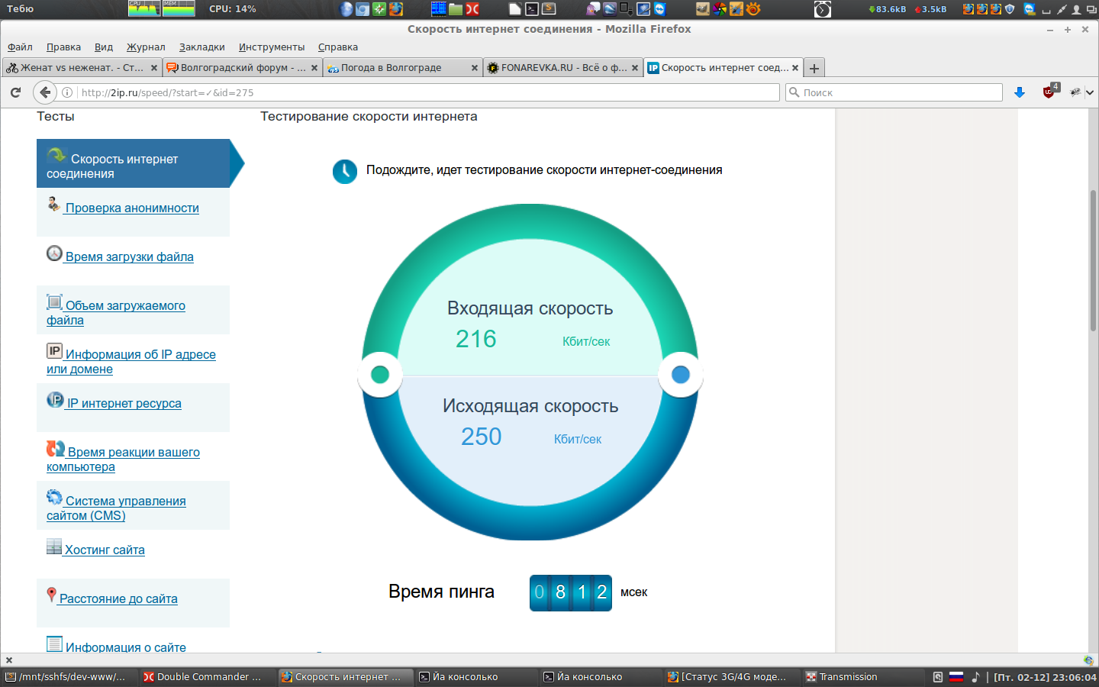Click the green incoming speed gauge knob
The width and height of the screenshot is (1099, 687).
(380, 375)
